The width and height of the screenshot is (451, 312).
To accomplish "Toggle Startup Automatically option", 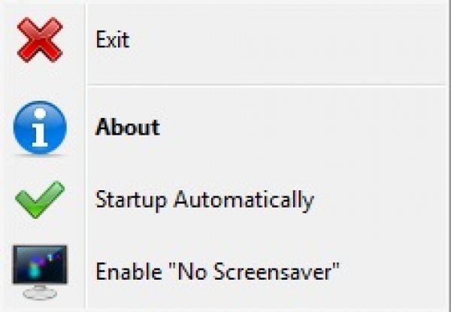I will click(204, 201).
